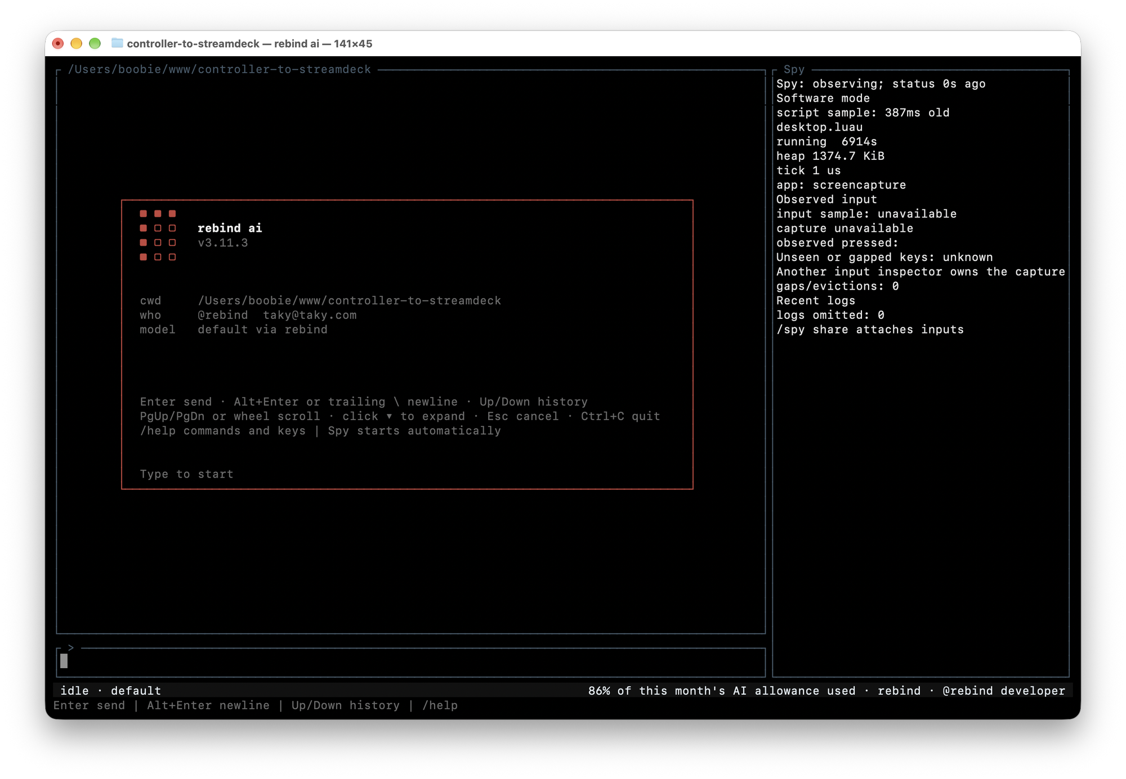Click the green zoom window button
This screenshot has width=1126, height=779.
tap(95, 43)
